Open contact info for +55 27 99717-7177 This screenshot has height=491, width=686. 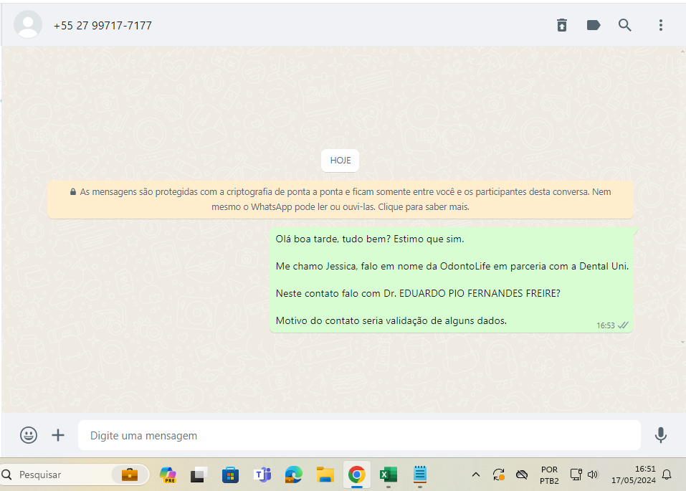[x=103, y=26]
